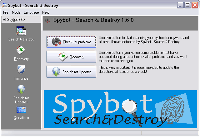The height and width of the screenshot is (137, 200).
Task: Click the Donations credit card icon
Action: pyautogui.click(x=21, y=110)
